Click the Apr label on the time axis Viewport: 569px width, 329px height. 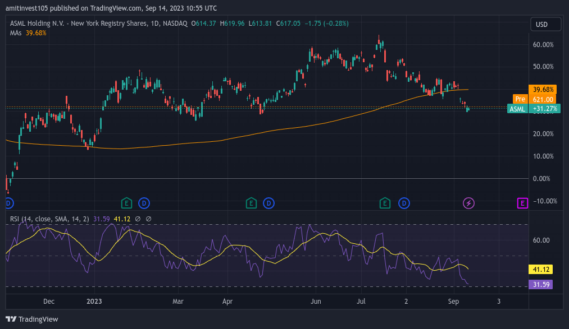click(227, 302)
